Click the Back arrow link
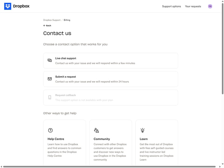 point(47,25)
